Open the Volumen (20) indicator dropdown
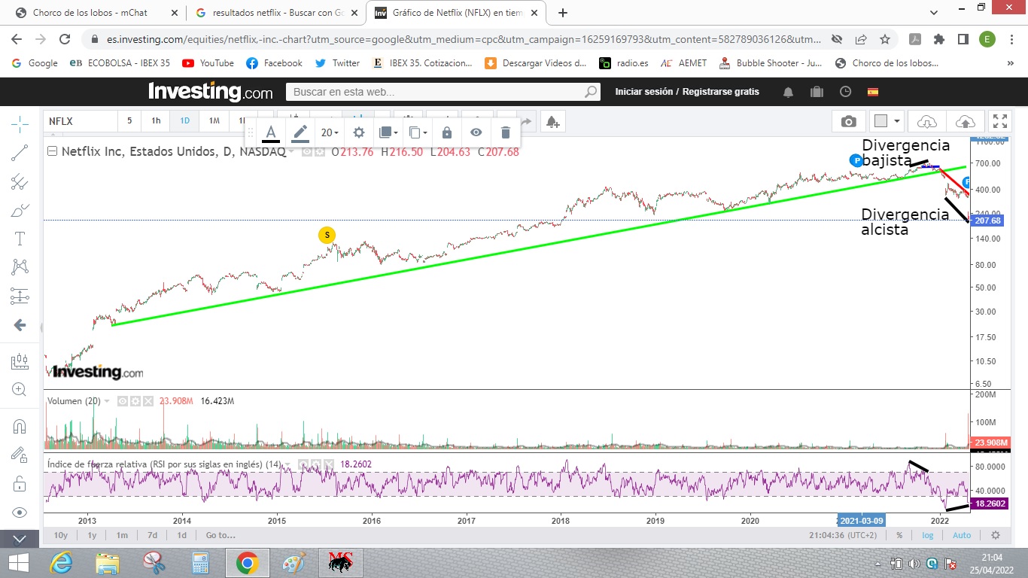Image resolution: width=1028 pixels, height=578 pixels. coord(107,401)
